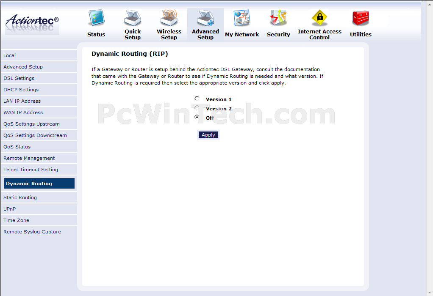The height and width of the screenshot is (296, 433).
Task: Select the Version 2 radio button
Action: pos(197,108)
